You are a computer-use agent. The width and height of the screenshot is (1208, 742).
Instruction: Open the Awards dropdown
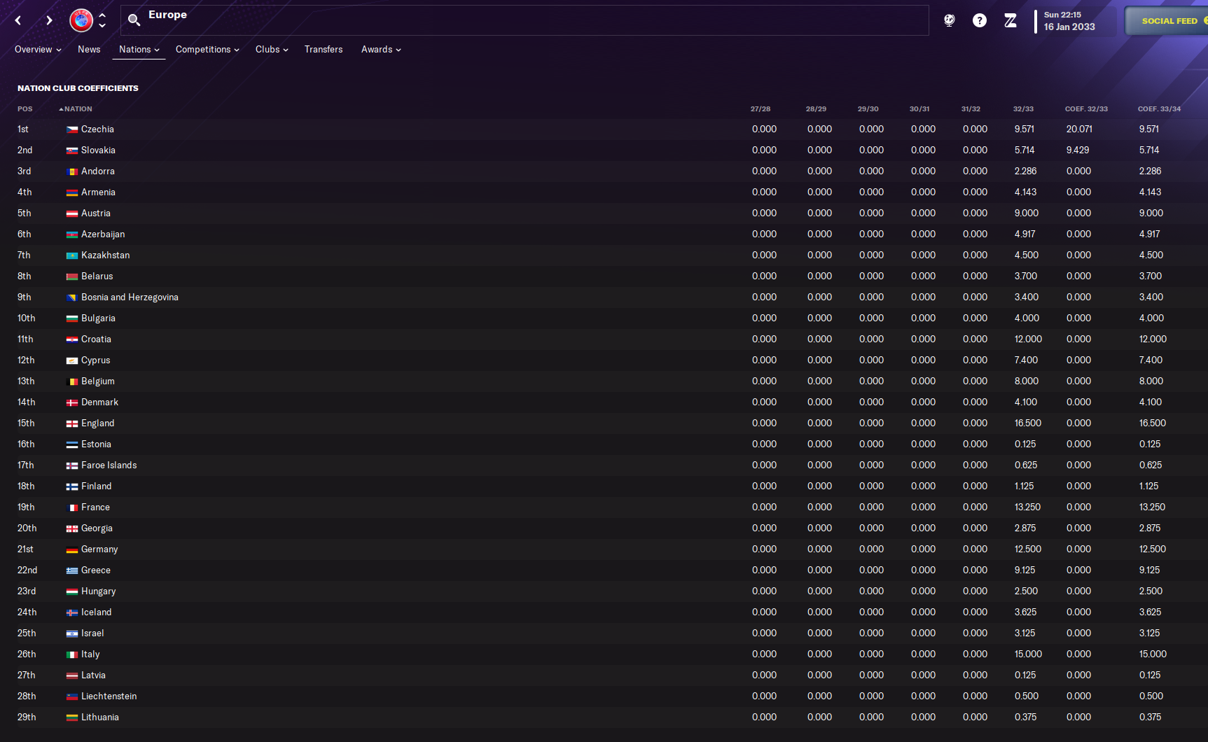[381, 50]
